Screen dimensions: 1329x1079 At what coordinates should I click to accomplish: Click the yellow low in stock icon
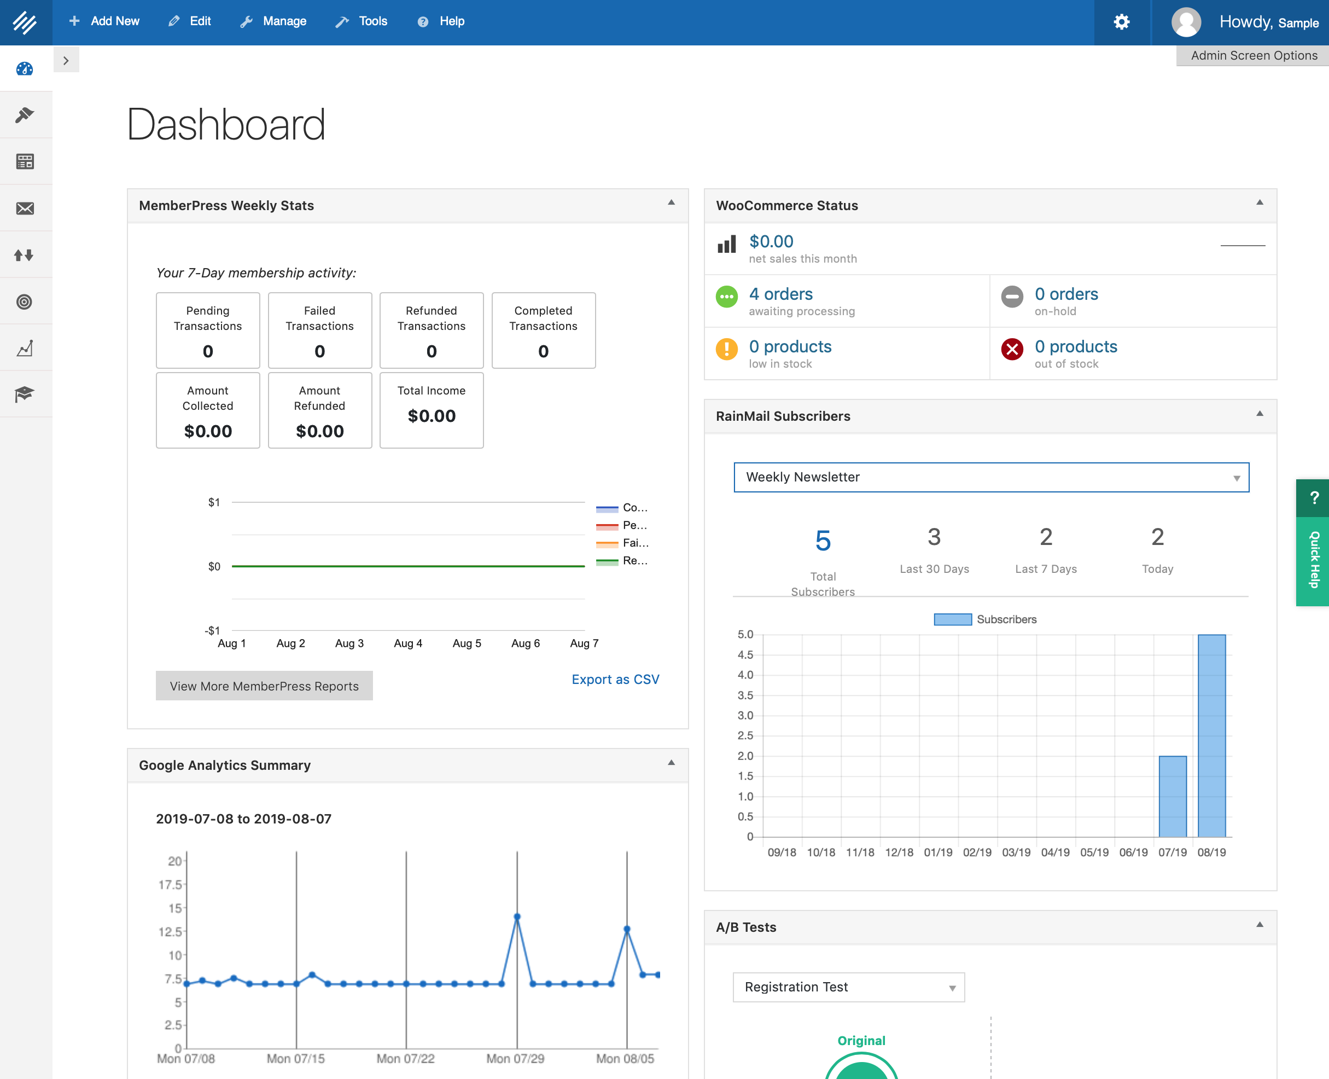point(726,349)
